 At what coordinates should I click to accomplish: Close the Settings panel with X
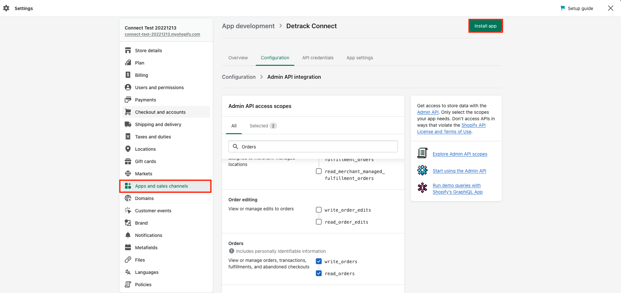pos(611,8)
